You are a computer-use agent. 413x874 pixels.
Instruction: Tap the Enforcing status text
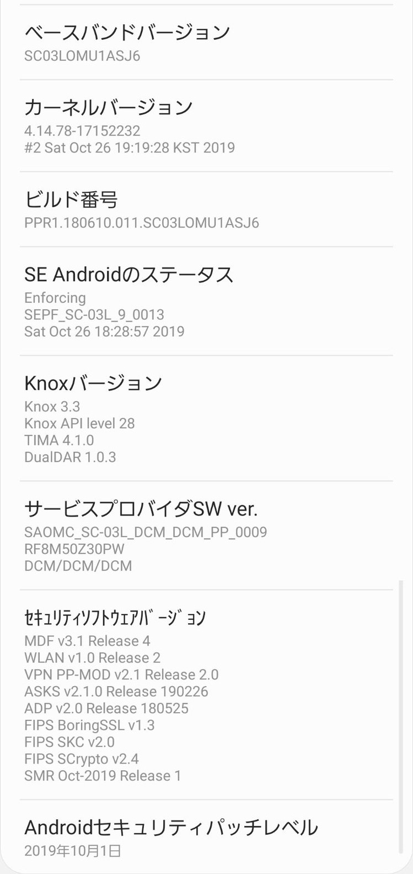pos(55,298)
